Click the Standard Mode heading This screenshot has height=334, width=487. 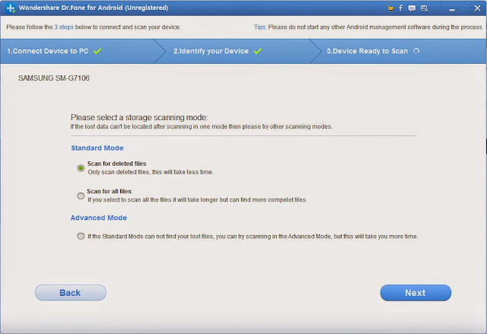click(97, 148)
